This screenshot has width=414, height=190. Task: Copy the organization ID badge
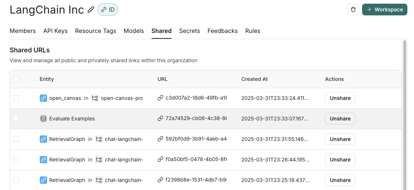(x=108, y=10)
